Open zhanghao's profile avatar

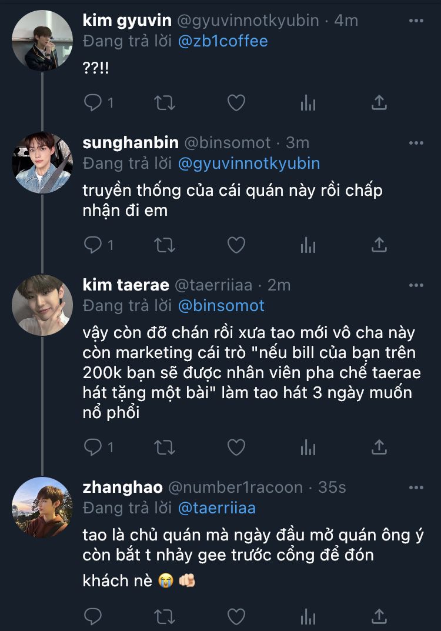[x=42, y=507]
